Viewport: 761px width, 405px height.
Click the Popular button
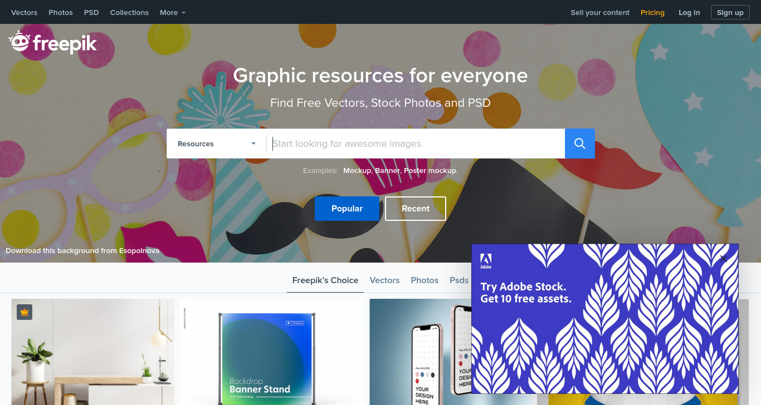click(347, 209)
